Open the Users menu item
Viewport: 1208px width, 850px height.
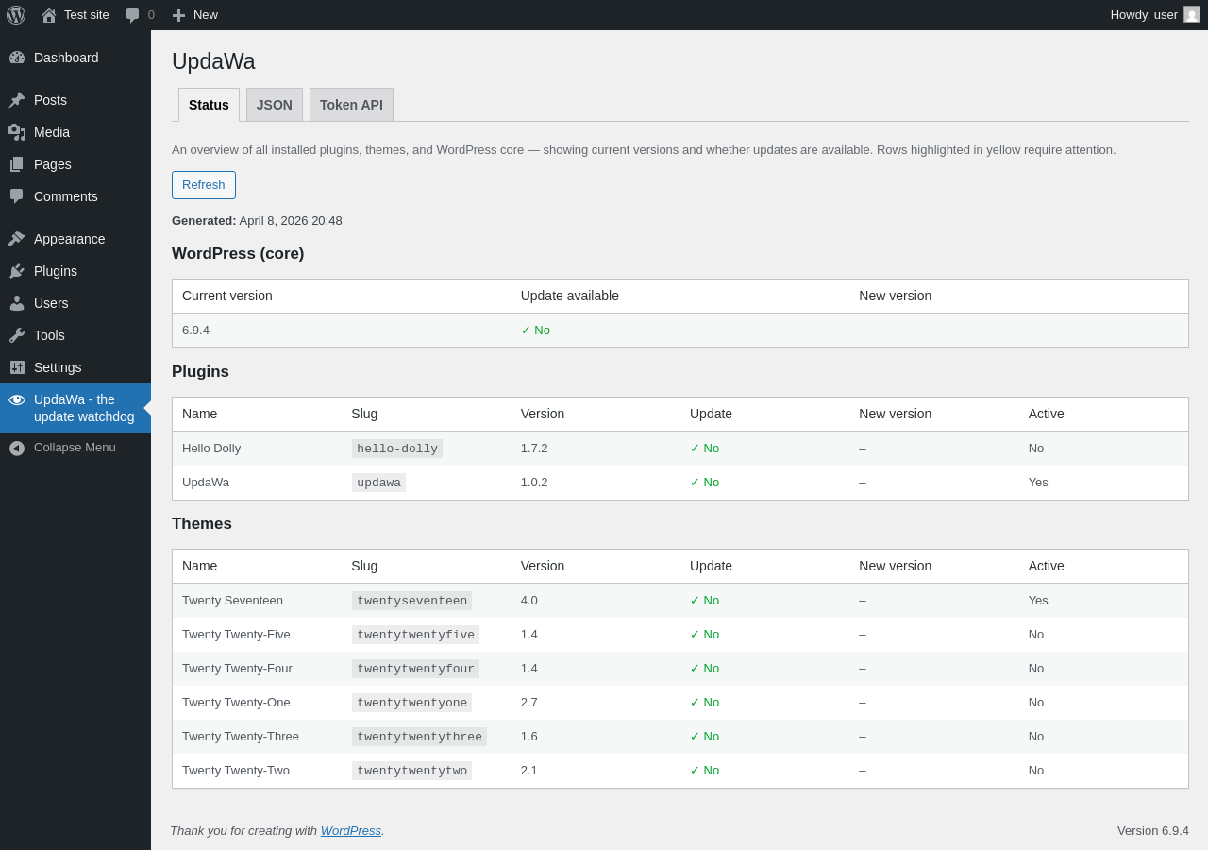(x=51, y=303)
